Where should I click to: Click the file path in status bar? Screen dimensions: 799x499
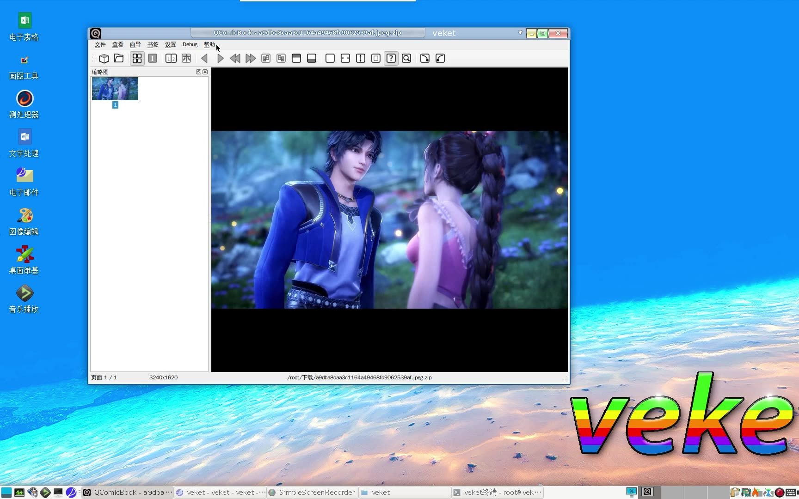pos(359,377)
